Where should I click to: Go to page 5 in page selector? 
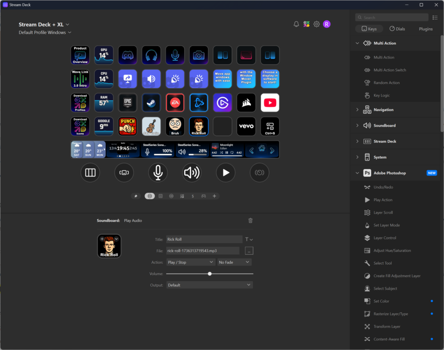(193, 196)
